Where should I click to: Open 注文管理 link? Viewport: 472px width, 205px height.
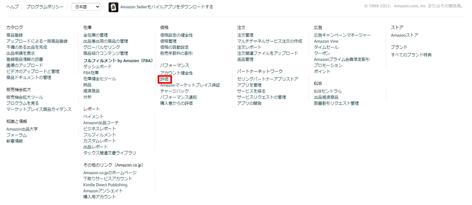[245, 35]
